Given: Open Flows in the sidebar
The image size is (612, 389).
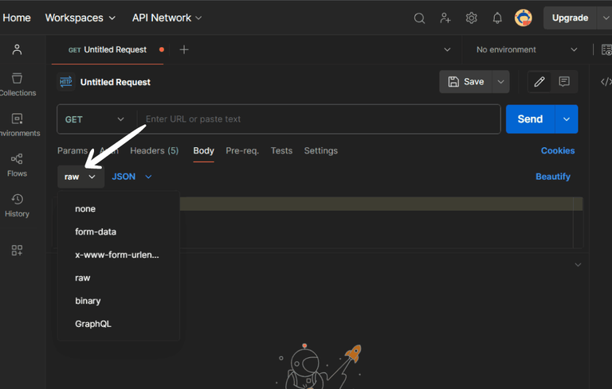Looking at the screenshot, I should (x=17, y=165).
